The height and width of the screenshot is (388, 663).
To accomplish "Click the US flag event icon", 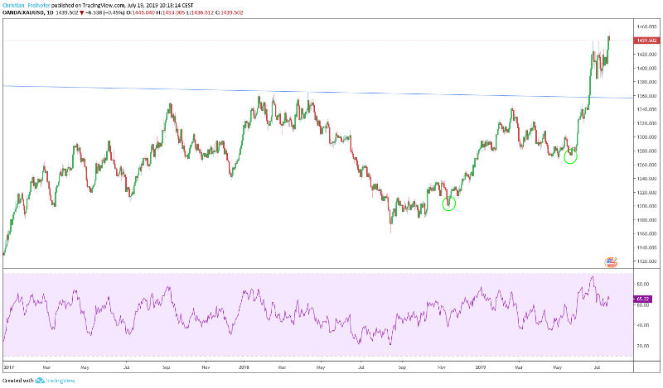I will [612, 262].
